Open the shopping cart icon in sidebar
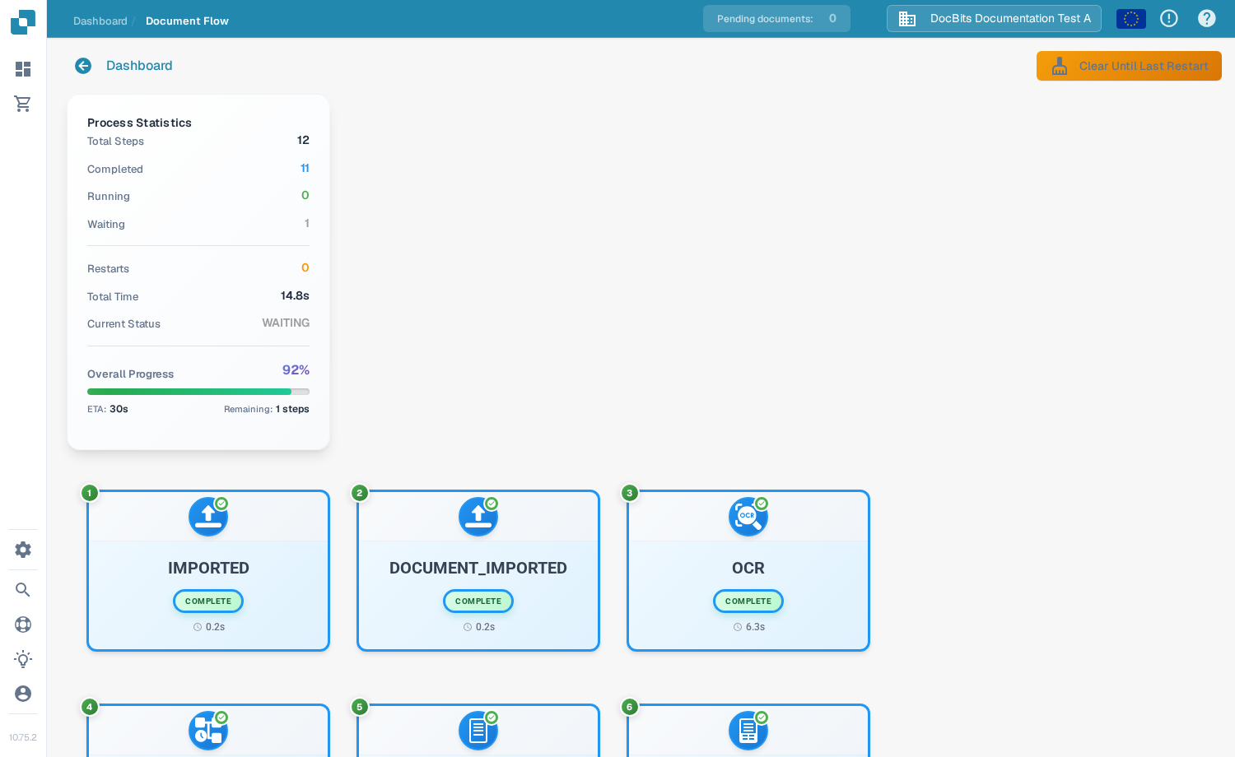The image size is (1235, 757). pyautogui.click(x=23, y=104)
